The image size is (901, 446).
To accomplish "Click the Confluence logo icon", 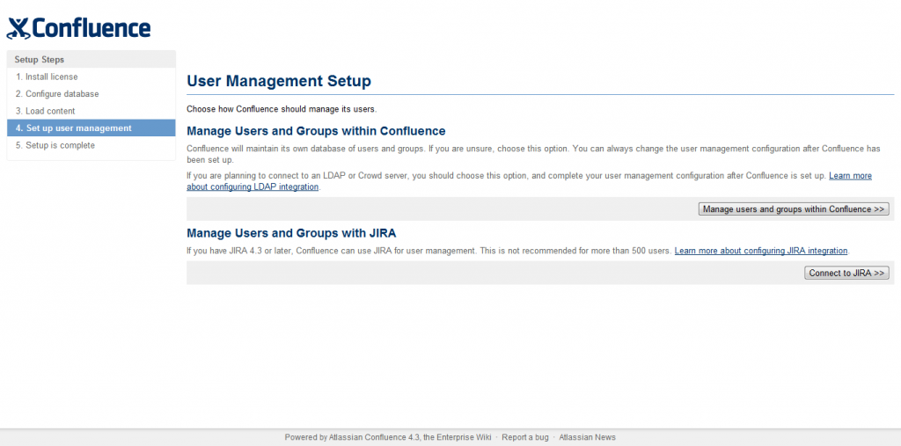I will pyautogui.click(x=18, y=29).
